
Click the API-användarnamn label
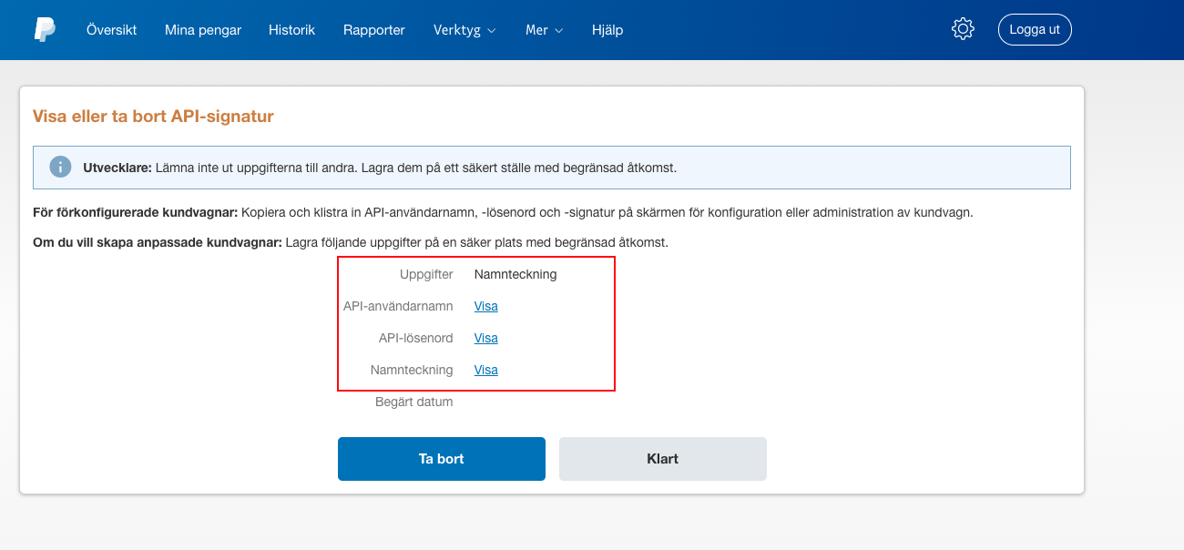click(398, 306)
